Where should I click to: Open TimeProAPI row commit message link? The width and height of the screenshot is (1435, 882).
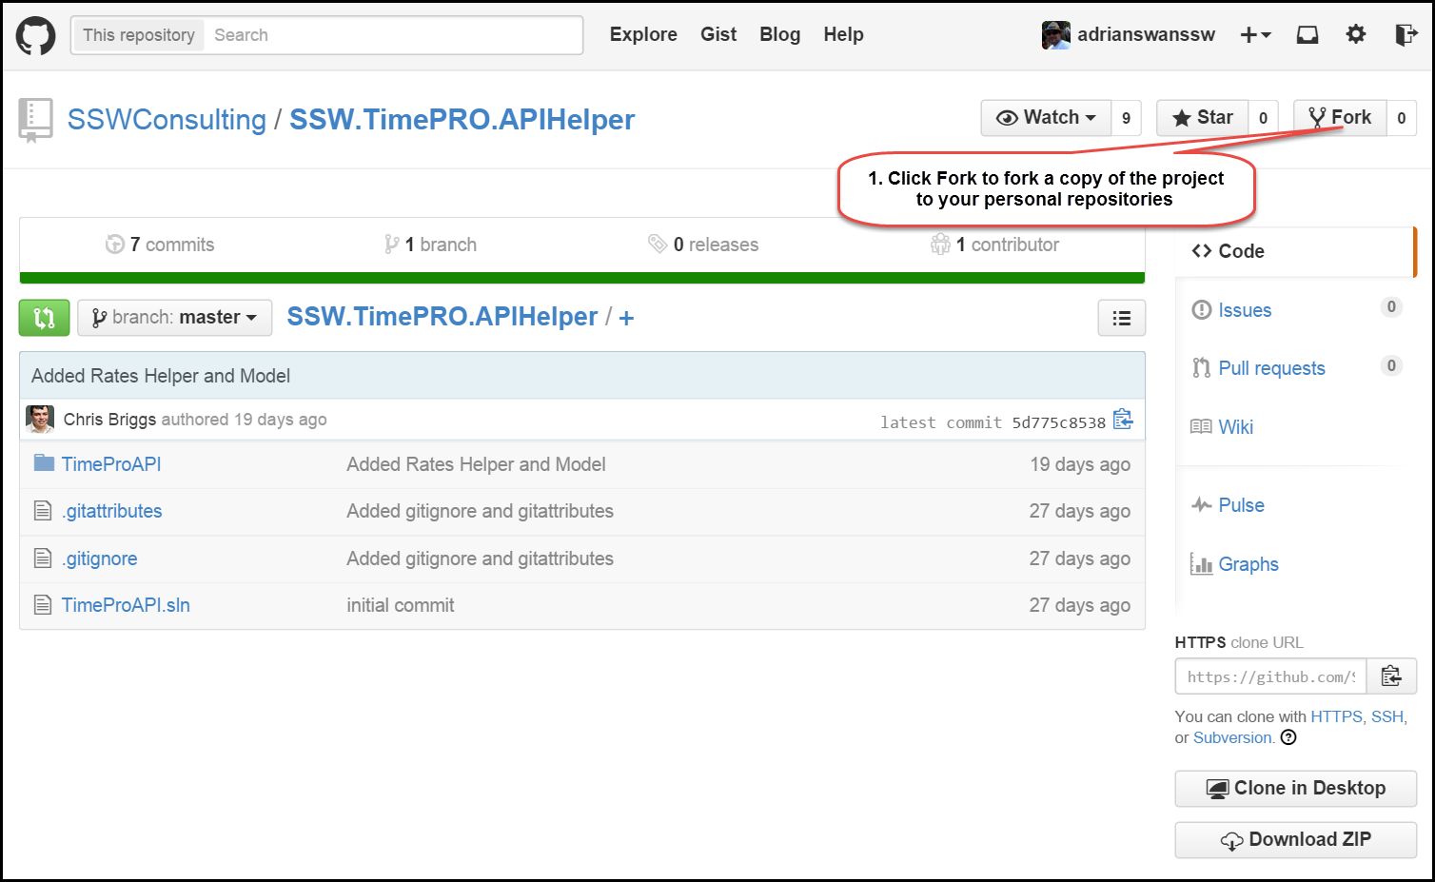[476, 464]
